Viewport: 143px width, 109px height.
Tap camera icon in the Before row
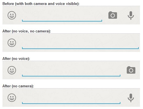113,15
